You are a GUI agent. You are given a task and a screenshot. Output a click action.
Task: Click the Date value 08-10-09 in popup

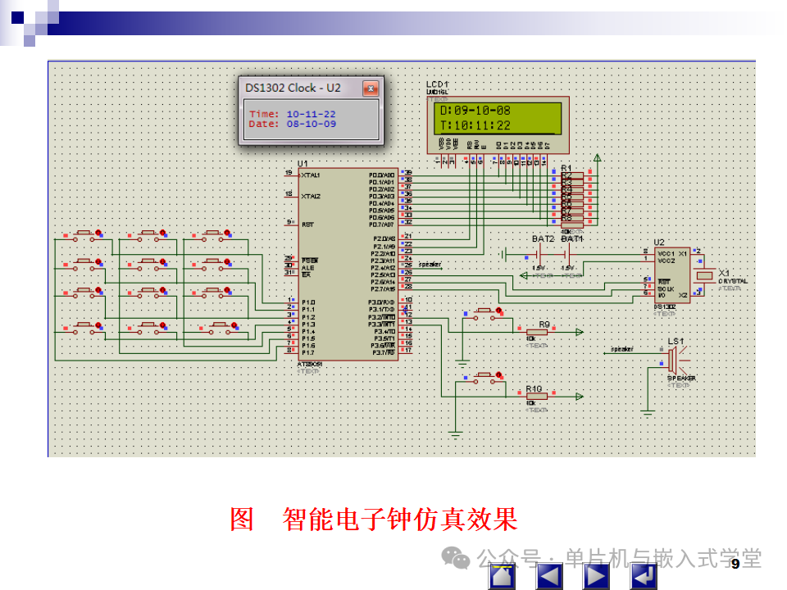click(x=312, y=124)
